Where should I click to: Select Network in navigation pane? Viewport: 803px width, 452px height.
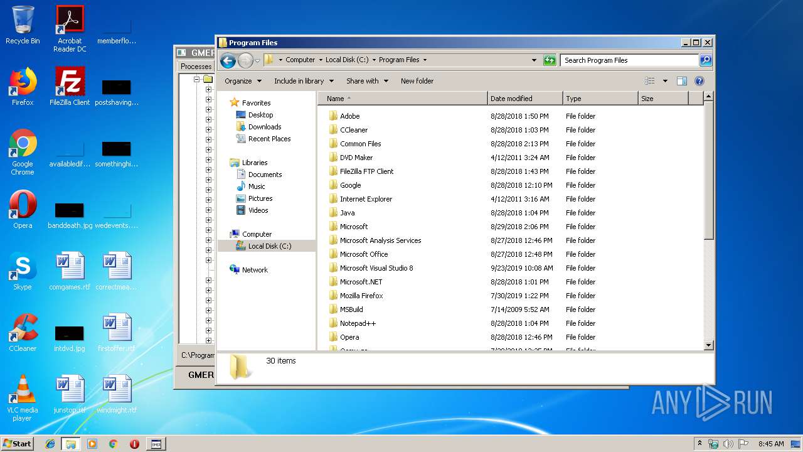255,270
